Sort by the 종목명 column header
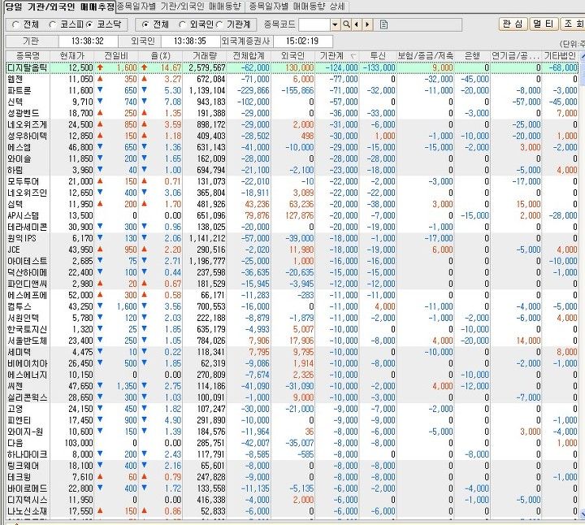Viewport: 585px width, 525px height. point(28,55)
